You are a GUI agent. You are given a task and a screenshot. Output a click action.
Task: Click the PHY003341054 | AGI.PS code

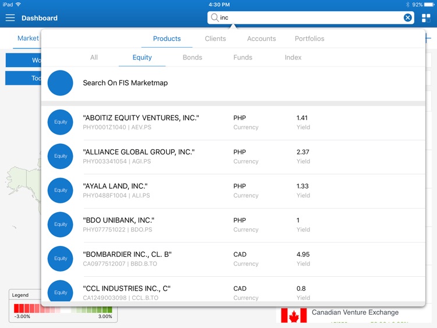[x=117, y=161]
